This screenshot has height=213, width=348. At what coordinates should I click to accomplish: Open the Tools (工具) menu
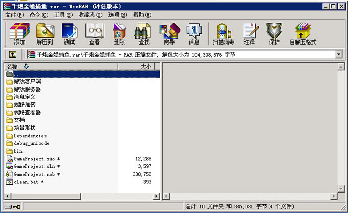(x=63, y=15)
